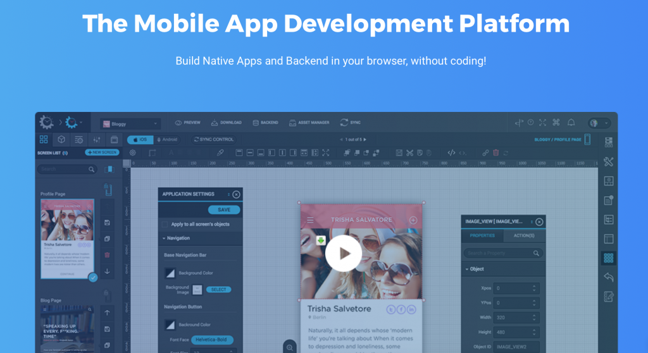Select the screens grid tab
648x353 pixels.
44,139
